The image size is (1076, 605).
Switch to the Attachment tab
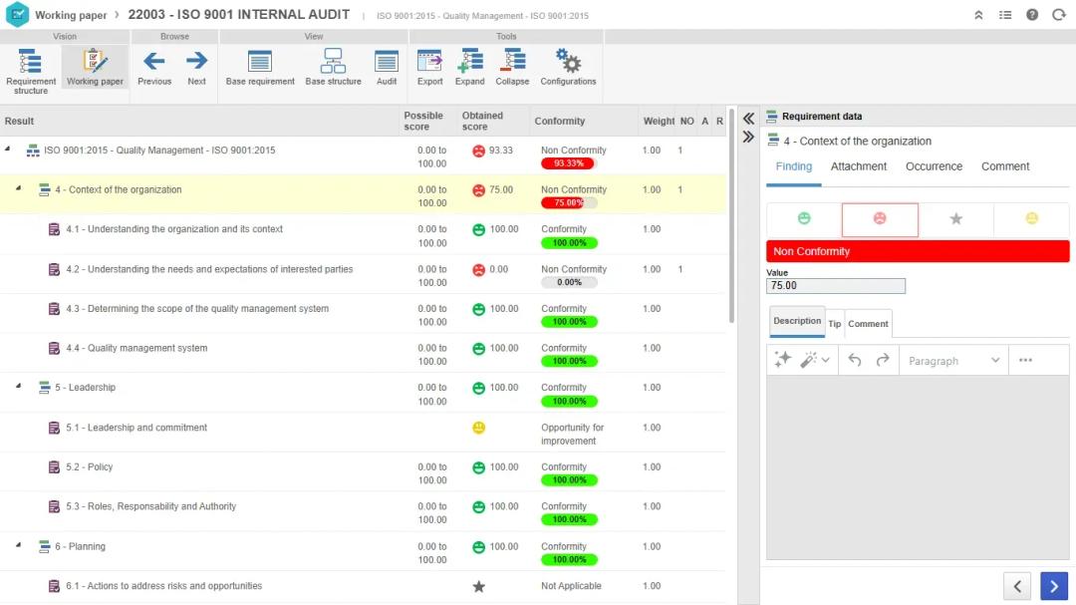coord(858,166)
